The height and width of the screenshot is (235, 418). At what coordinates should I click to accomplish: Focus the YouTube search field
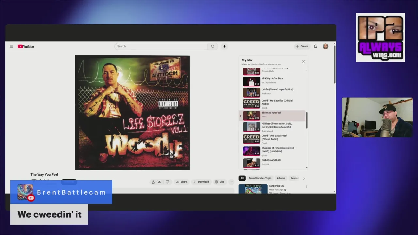tap(161, 46)
